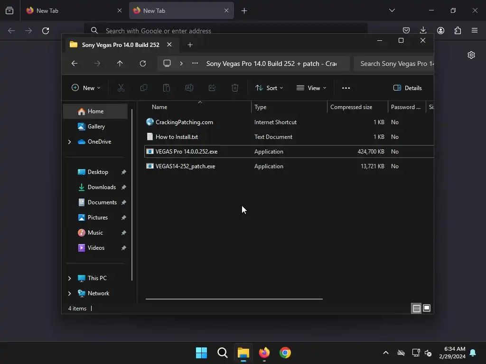Click the Firefox Pocket save icon
This screenshot has height=364, width=486.
tap(406, 30)
